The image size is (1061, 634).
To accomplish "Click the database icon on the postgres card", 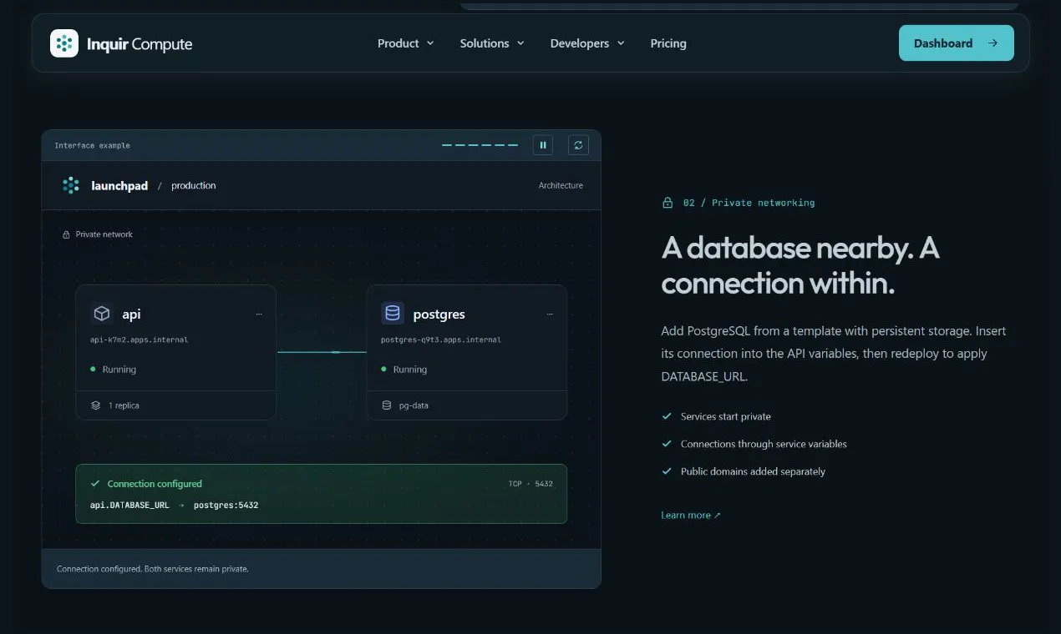I will (392, 314).
